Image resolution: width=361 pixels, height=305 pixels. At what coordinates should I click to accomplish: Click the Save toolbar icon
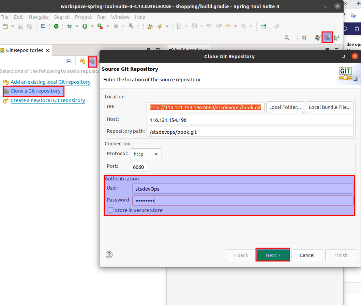coord(20,27)
